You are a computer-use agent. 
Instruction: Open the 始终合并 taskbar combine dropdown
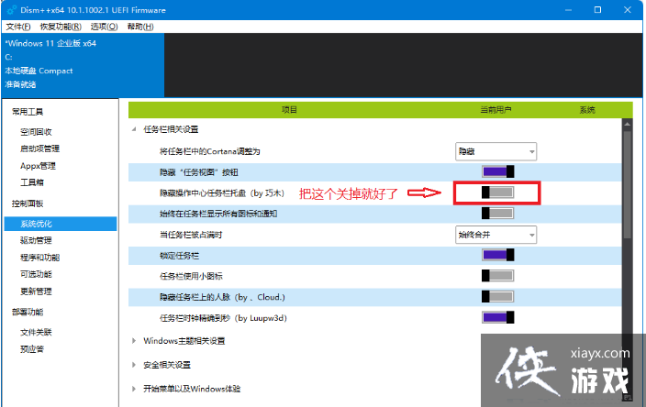496,235
